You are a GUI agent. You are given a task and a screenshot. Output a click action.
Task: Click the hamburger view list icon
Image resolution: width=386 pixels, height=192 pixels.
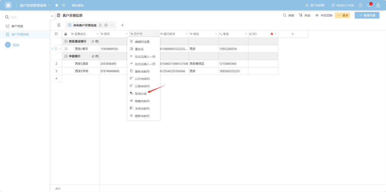pos(59,25)
